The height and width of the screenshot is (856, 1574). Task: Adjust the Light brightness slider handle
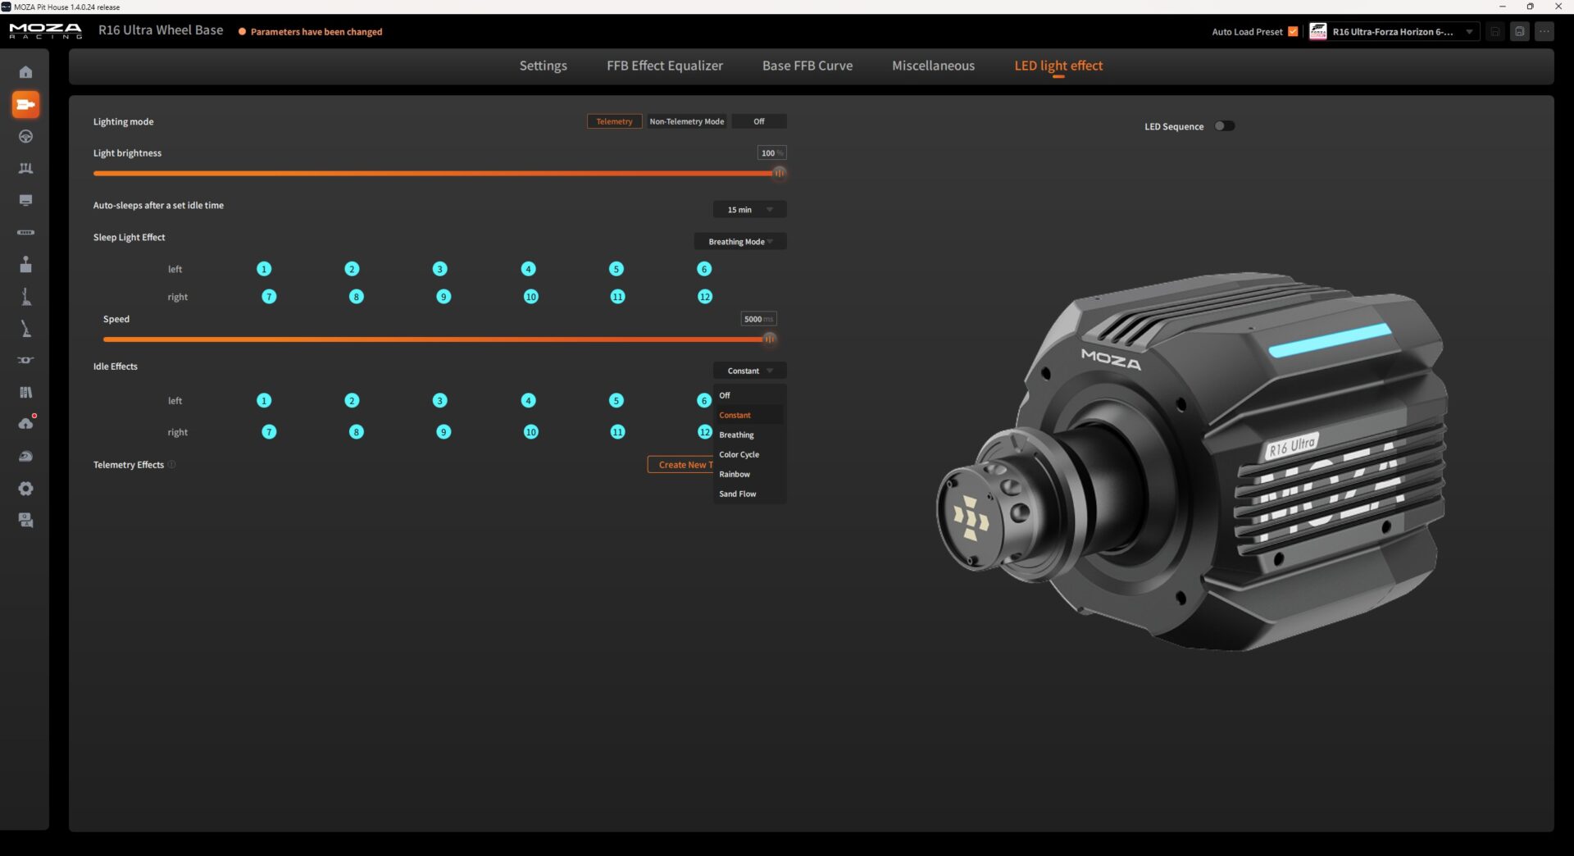[780, 173]
